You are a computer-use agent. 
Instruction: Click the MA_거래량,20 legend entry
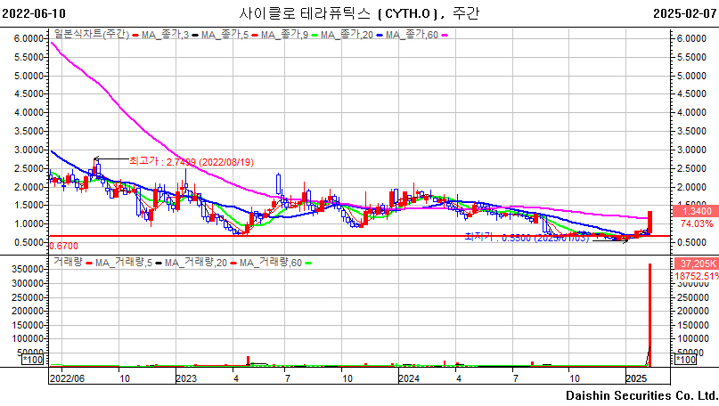coord(196,263)
